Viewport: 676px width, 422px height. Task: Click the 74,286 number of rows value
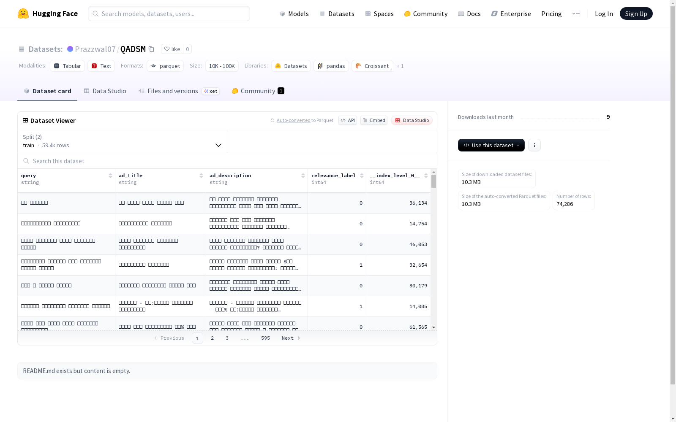[x=564, y=204]
